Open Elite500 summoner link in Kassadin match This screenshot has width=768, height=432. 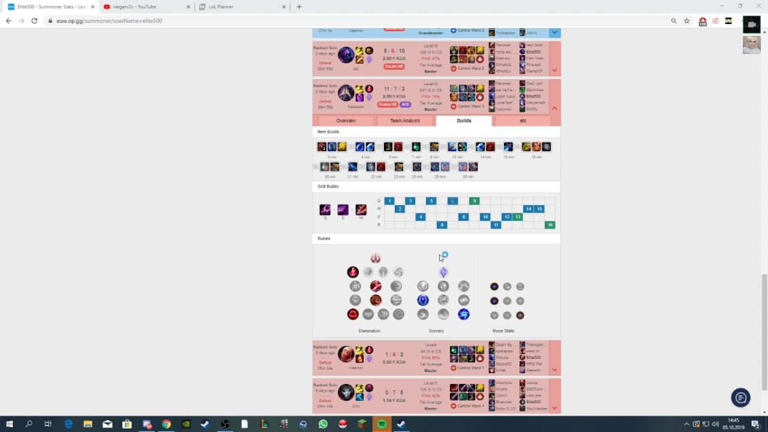coord(533,96)
